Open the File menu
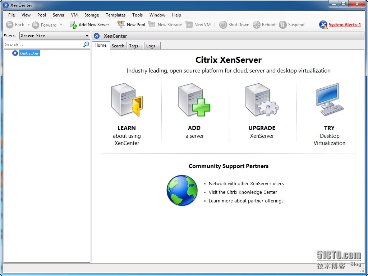 click(11, 15)
